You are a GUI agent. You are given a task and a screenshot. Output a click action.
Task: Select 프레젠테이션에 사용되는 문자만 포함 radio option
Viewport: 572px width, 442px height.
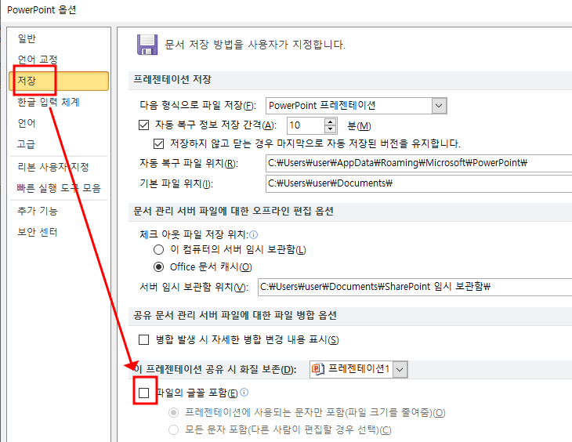point(173,413)
